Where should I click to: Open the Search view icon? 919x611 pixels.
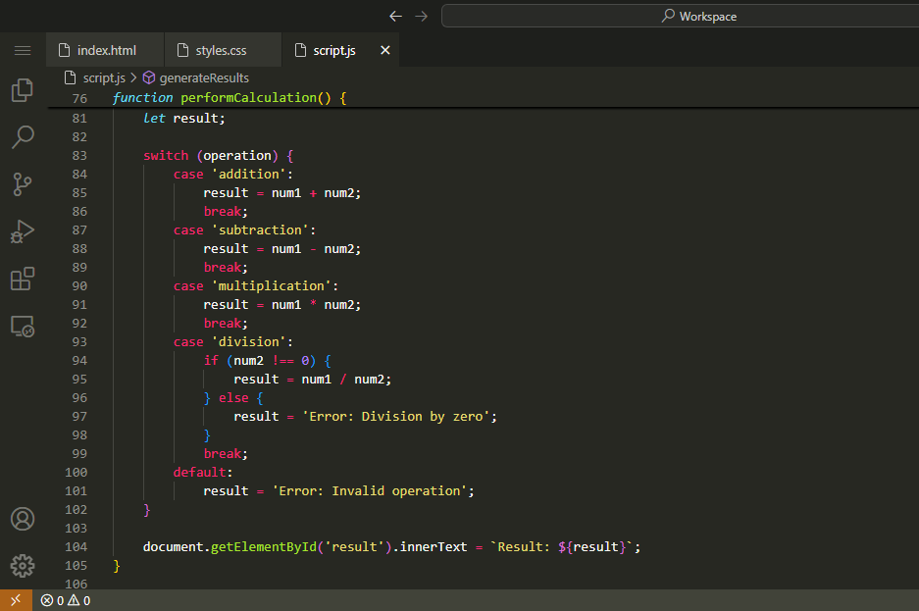(23, 137)
